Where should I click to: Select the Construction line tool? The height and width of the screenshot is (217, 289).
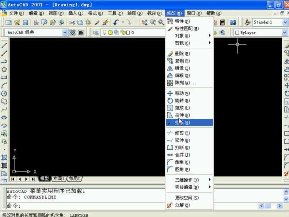[x=4, y=53]
